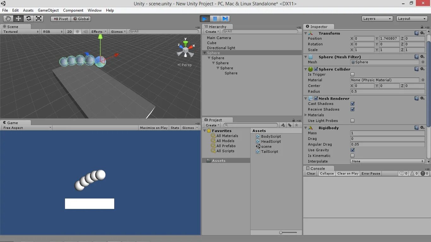
Task: Click Stats button in Game view
Action: [175, 128]
